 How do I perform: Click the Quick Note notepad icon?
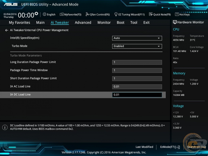click(151, 14)
